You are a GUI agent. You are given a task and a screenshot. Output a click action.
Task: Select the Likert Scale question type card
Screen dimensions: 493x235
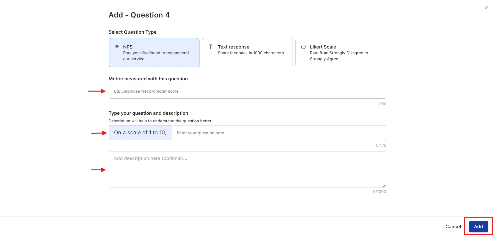tap(341, 53)
